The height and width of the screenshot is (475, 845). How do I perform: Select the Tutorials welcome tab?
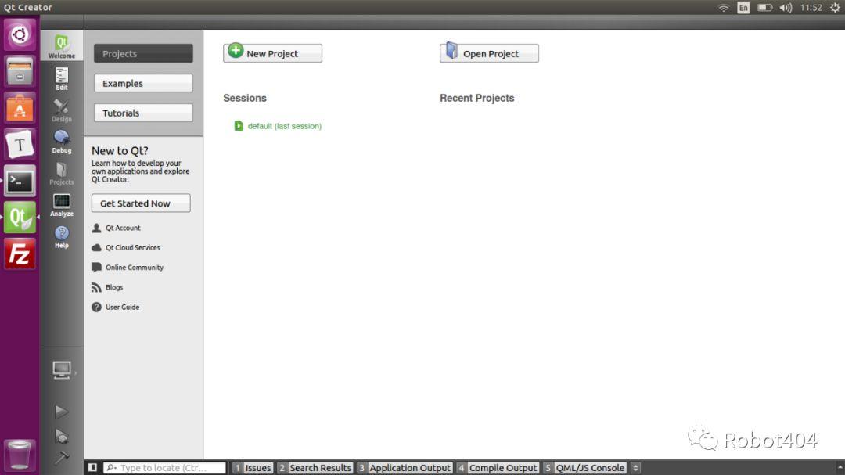[143, 113]
